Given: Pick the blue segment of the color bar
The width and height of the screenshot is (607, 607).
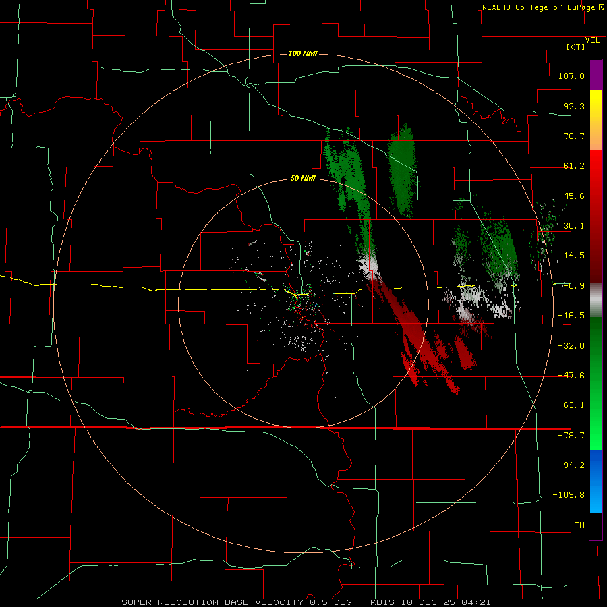Looking at the screenshot, I should pos(596,481).
